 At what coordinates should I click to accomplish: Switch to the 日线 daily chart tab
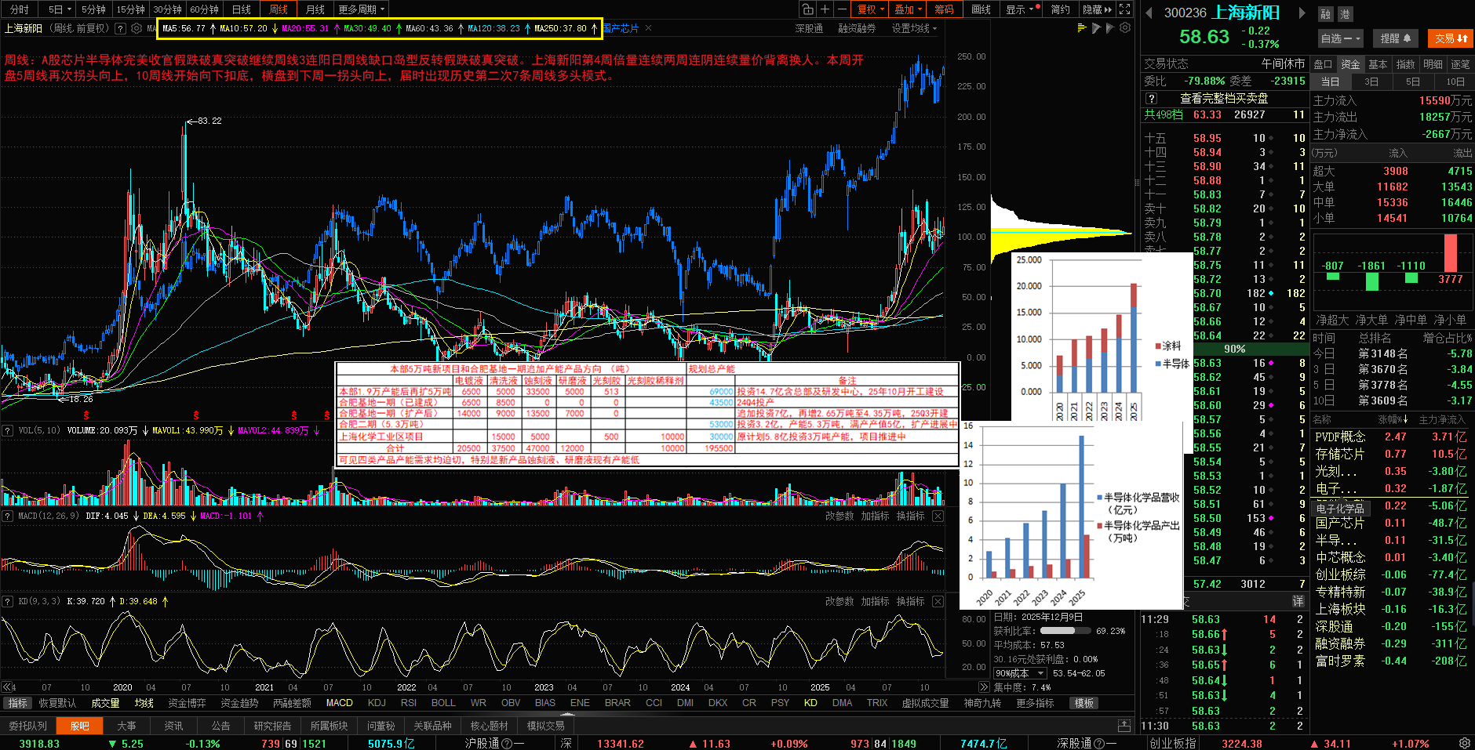[242, 9]
